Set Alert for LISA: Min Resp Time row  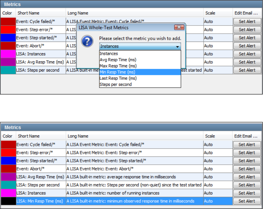pyautogui.click(x=247, y=201)
